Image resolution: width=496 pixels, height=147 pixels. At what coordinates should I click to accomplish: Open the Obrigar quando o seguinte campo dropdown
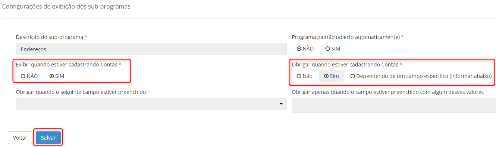pos(151,104)
